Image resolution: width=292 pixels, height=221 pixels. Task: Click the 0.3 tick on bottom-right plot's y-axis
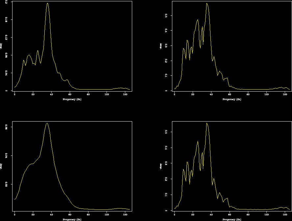(166, 163)
